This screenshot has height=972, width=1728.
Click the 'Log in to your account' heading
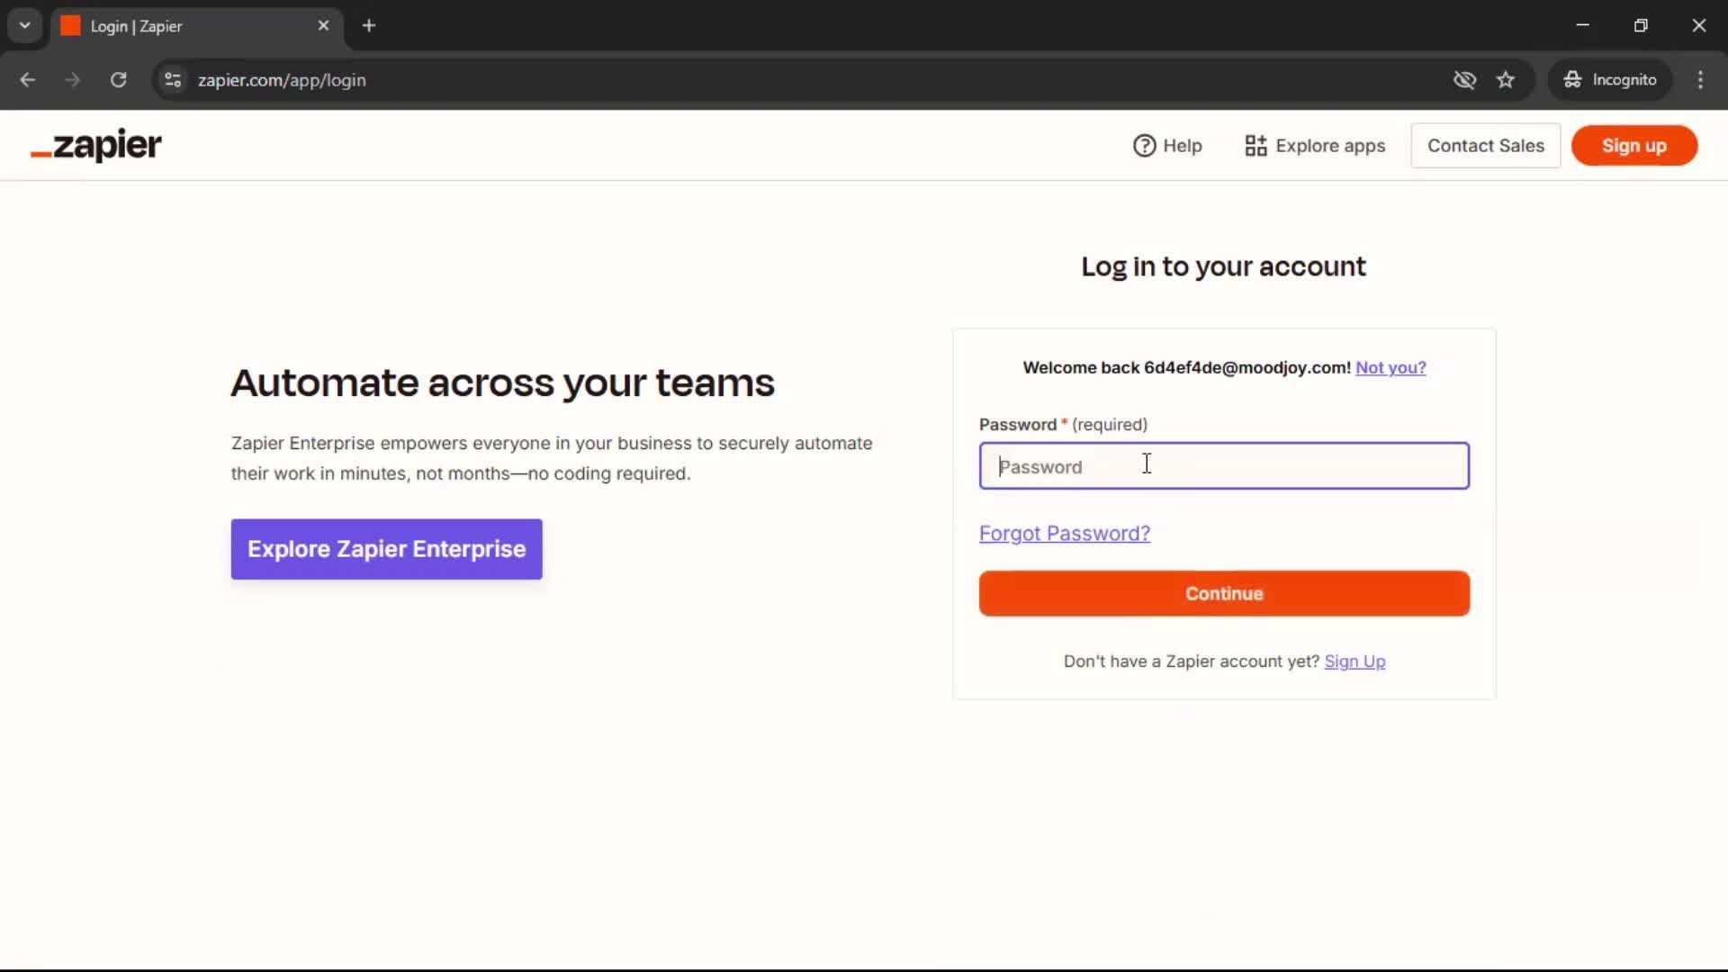pos(1223,266)
